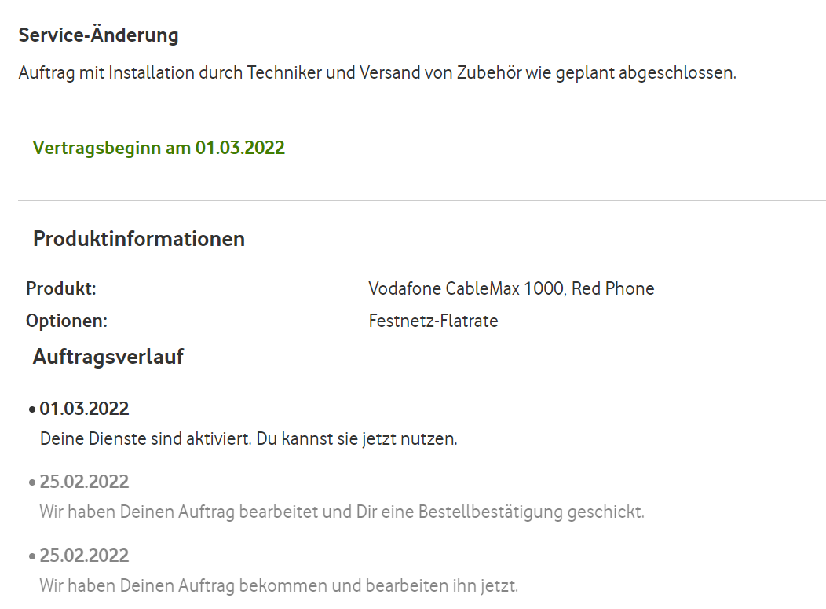Select the Festnetz-Flatrate option value
This screenshot has height=609, width=826.
(433, 321)
